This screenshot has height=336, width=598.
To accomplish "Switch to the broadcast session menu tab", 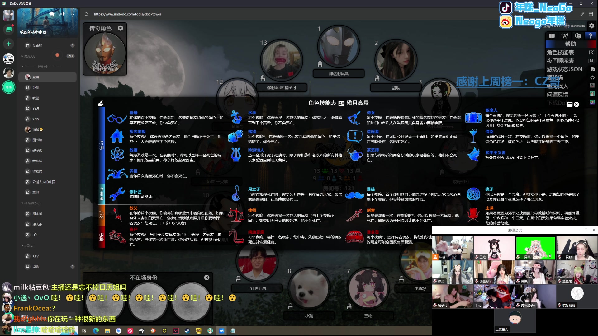I will point(565,36).
